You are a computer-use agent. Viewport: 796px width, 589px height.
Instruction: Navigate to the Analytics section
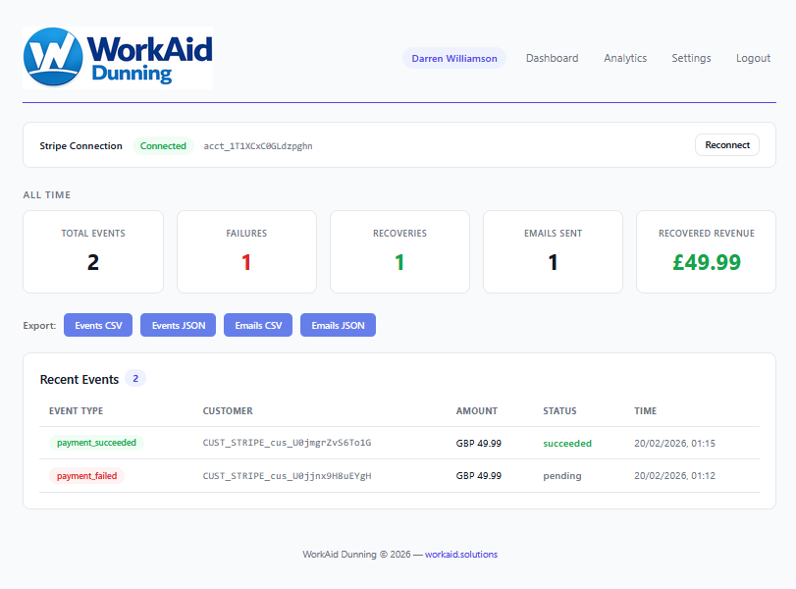point(624,58)
